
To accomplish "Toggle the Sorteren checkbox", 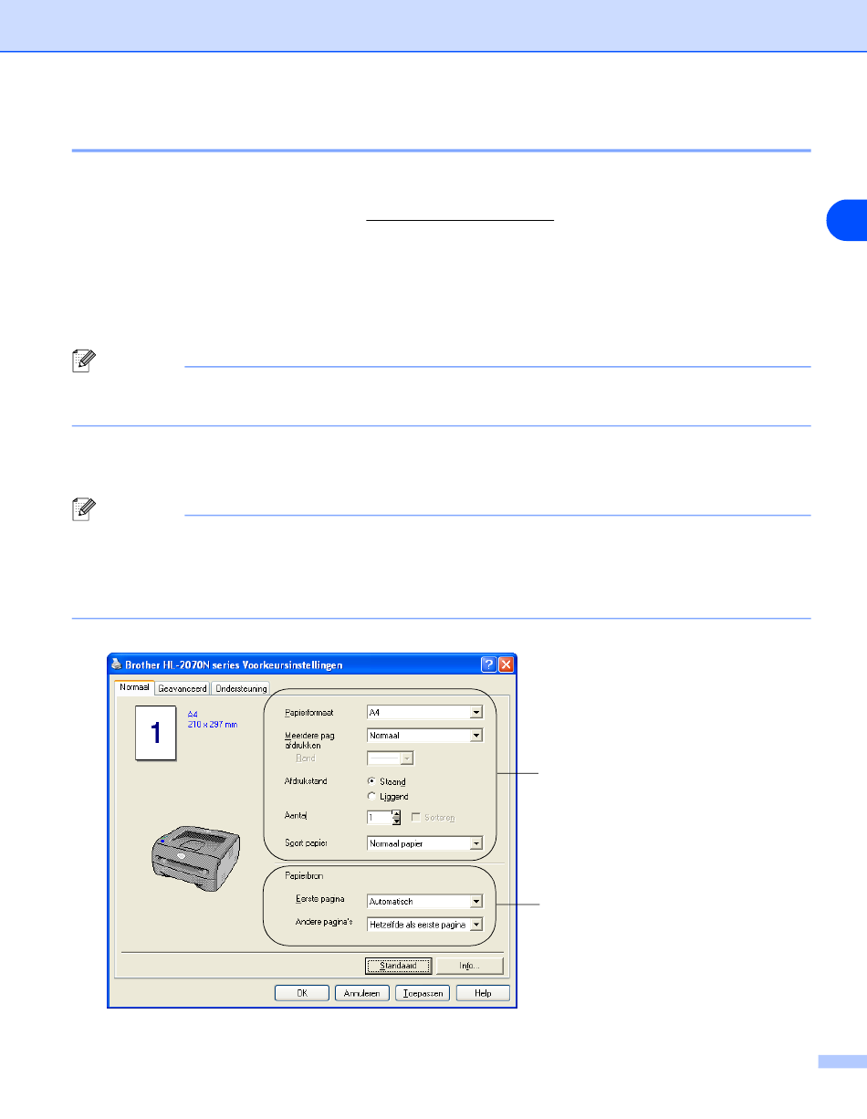I will coord(416,818).
